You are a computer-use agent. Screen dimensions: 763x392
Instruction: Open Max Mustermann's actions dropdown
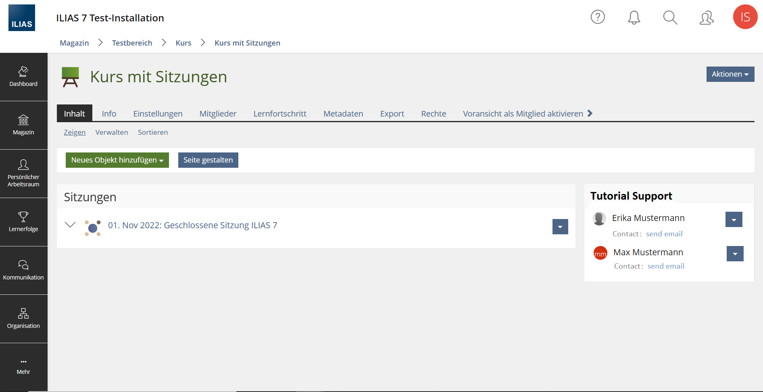click(x=735, y=254)
